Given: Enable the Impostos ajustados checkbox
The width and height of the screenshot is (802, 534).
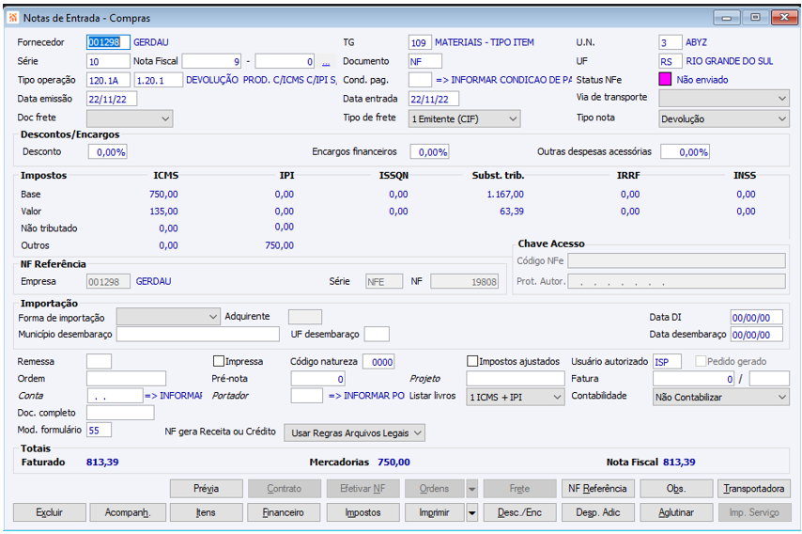Looking at the screenshot, I should [472, 361].
